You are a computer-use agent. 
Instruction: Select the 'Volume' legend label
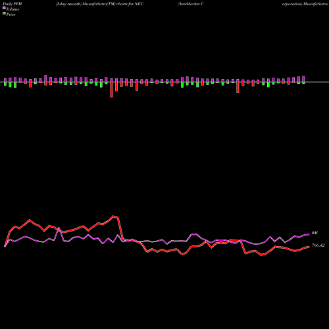tap(13, 9)
